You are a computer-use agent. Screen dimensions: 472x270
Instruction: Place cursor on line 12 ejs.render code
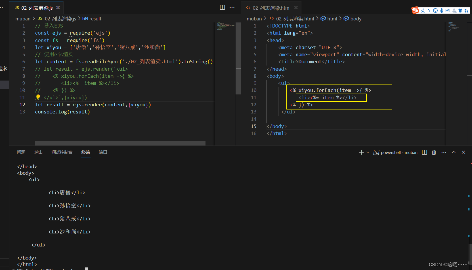click(93, 105)
